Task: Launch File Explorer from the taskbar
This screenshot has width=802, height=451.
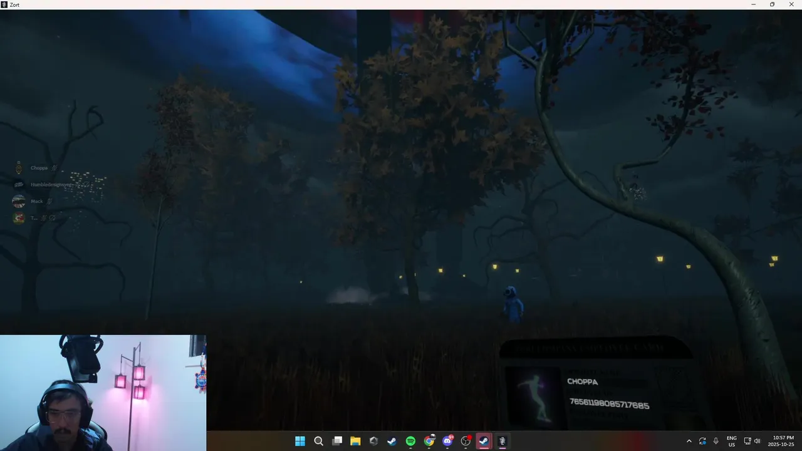Action: tap(355, 441)
